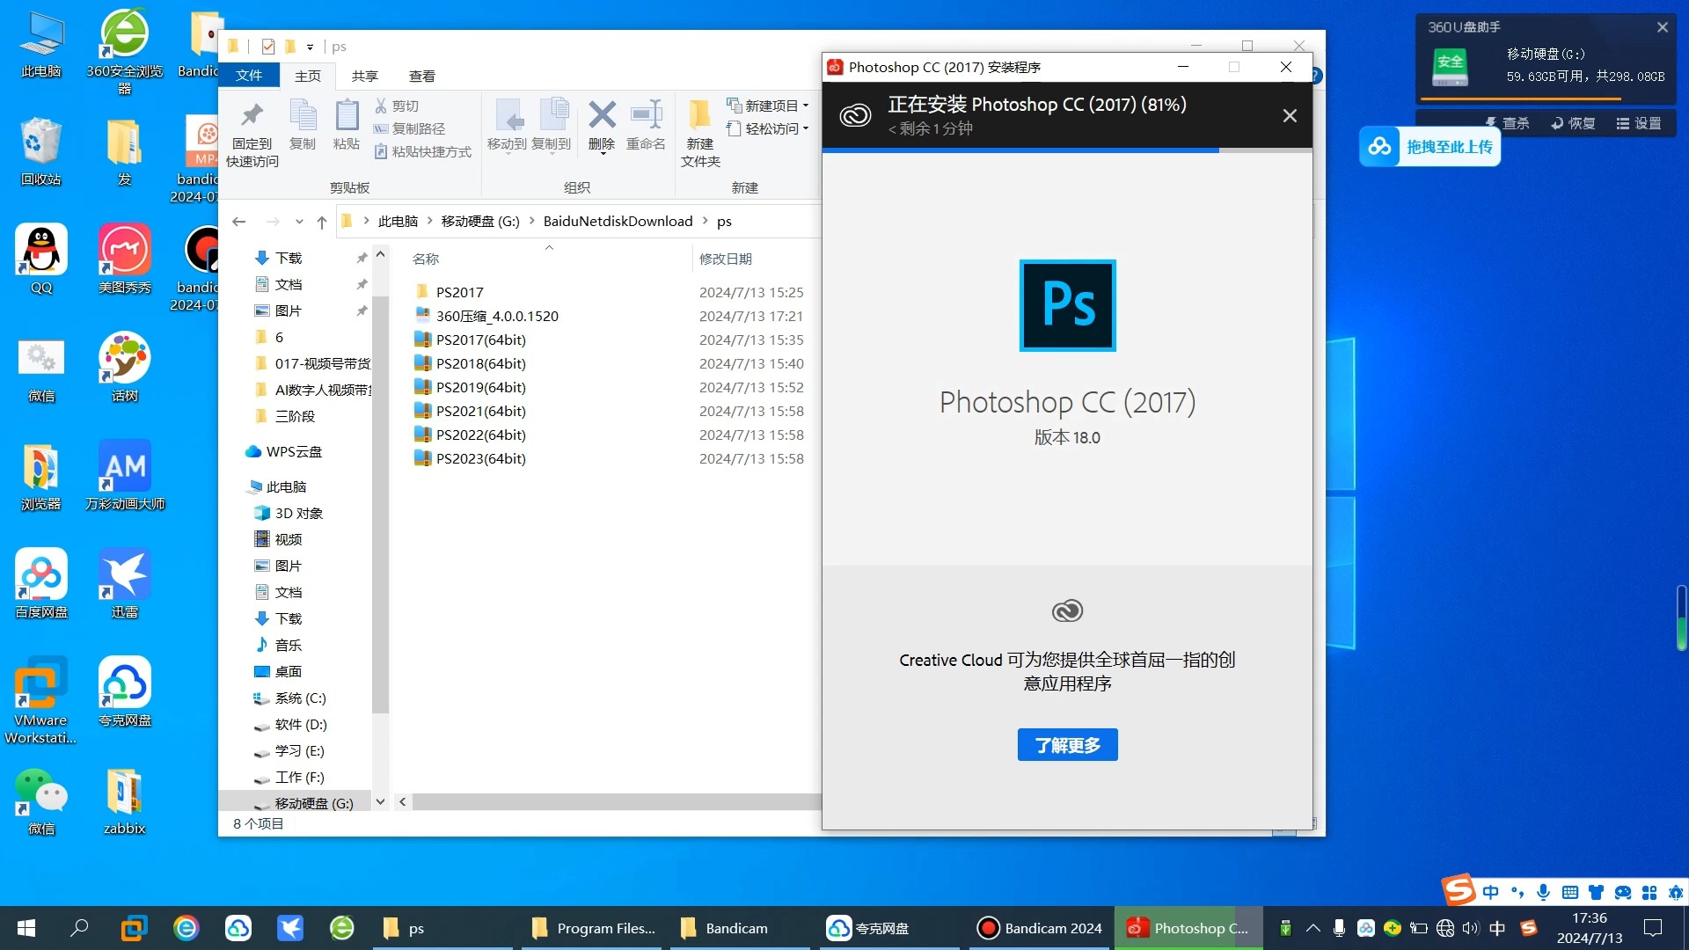Click the PS2023(64bit) folder
The width and height of the screenshot is (1689, 950).
tap(480, 458)
